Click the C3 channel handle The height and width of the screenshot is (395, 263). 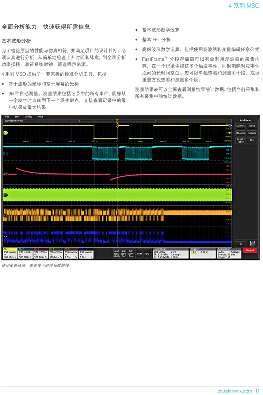(x=5, y=174)
